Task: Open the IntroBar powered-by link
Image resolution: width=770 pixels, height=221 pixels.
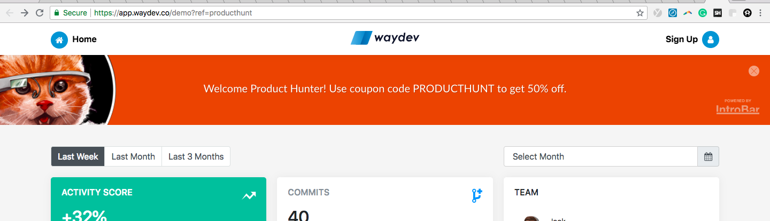Action: (738, 107)
